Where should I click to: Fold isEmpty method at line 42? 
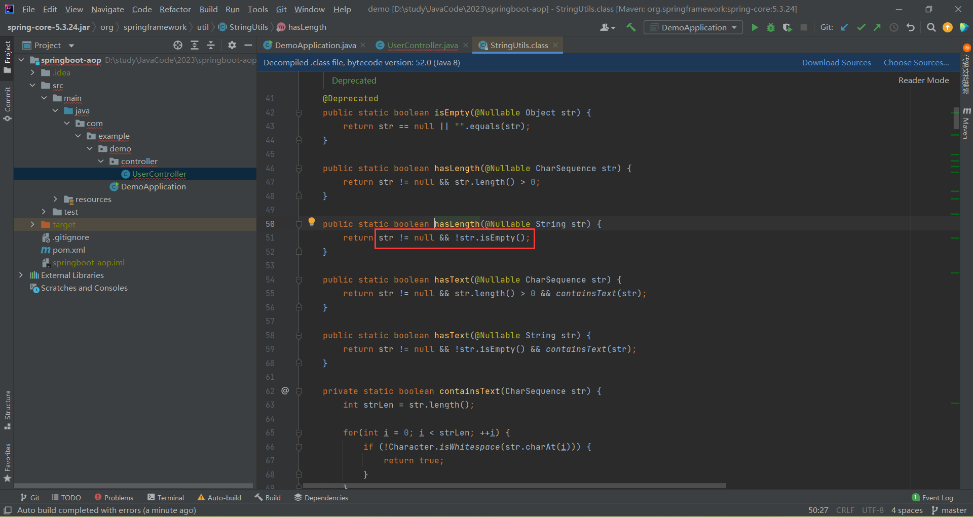tap(299, 113)
